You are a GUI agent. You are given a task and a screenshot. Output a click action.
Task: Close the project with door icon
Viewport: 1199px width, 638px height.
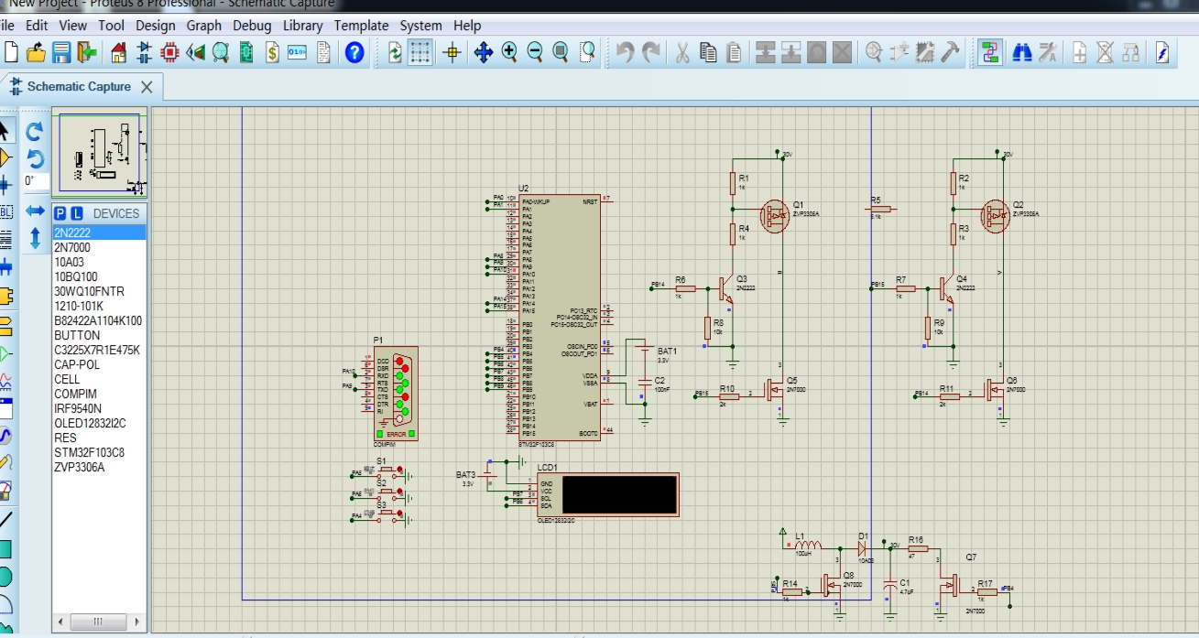[x=87, y=52]
